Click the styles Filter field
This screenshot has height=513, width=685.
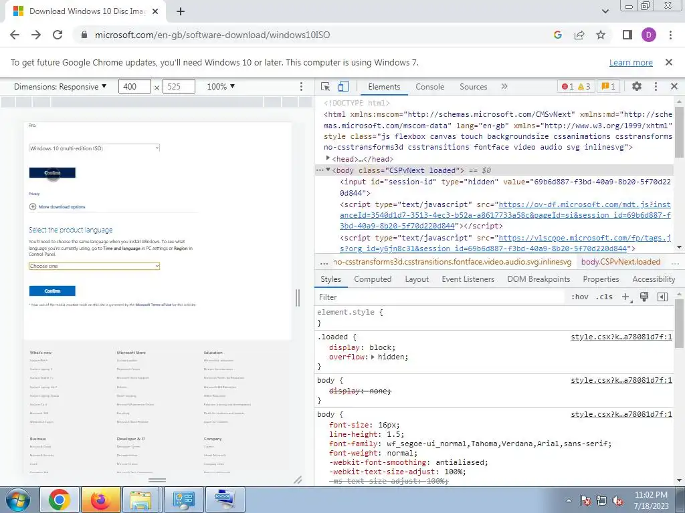[440, 297]
